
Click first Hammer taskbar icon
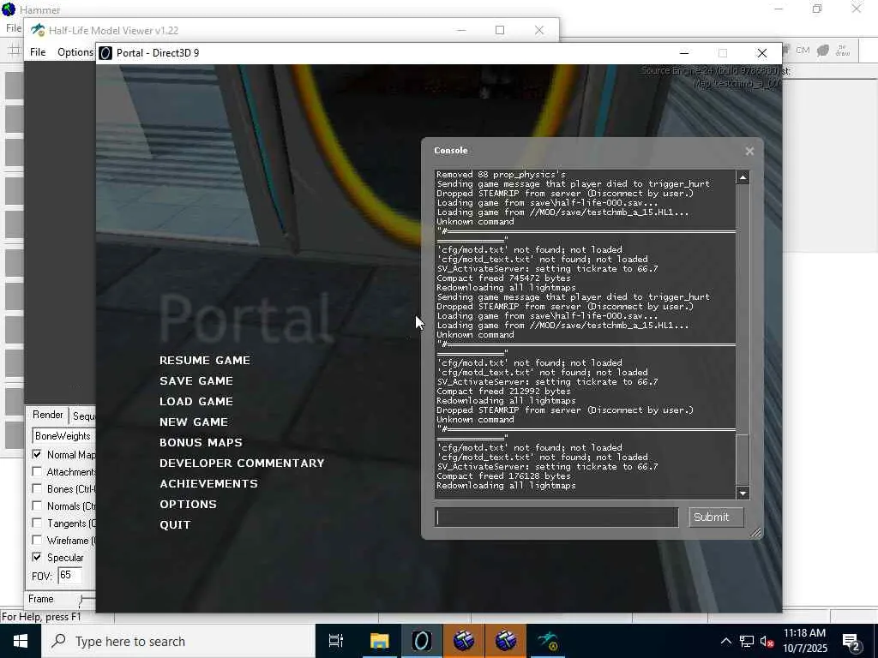click(x=464, y=641)
